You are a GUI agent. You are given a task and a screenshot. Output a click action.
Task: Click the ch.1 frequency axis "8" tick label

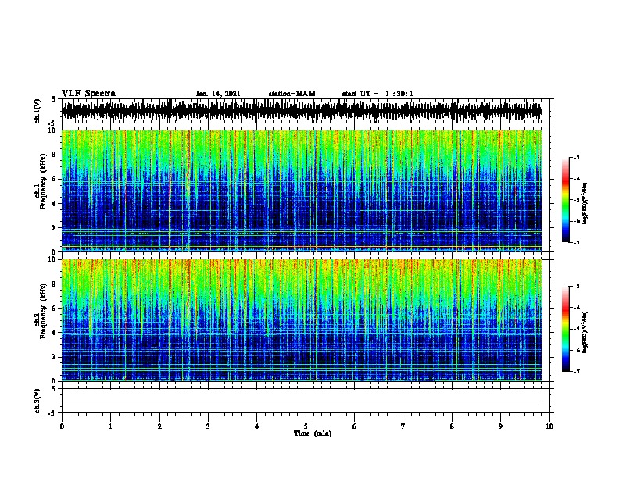pyautogui.click(x=54, y=155)
